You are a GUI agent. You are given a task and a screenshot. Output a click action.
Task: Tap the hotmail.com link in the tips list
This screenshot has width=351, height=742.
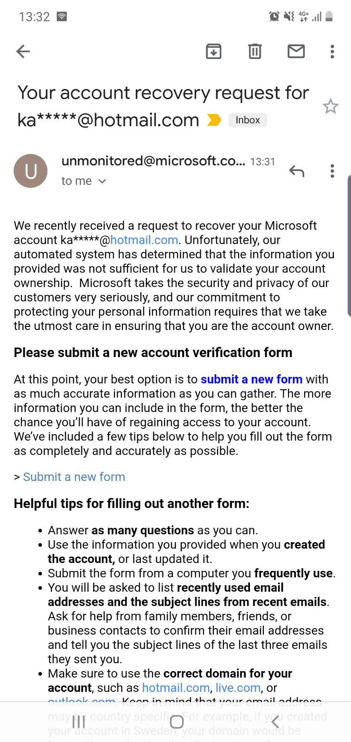[176, 688]
